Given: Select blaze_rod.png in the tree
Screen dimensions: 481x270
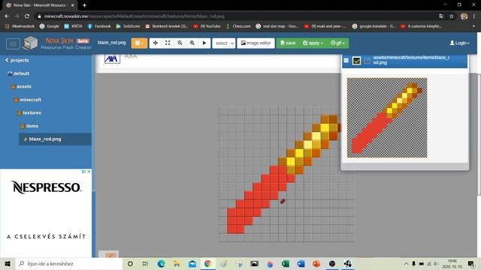Looking at the screenshot, I should (x=55, y=139).
